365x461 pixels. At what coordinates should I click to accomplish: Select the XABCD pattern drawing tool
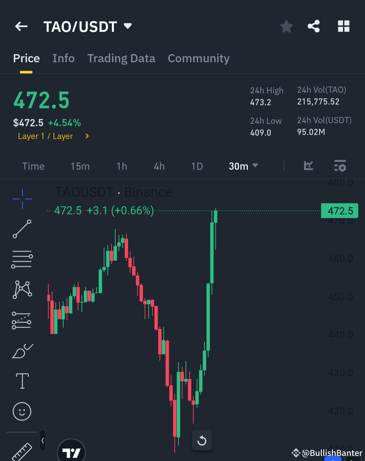(x=22, y=290)
